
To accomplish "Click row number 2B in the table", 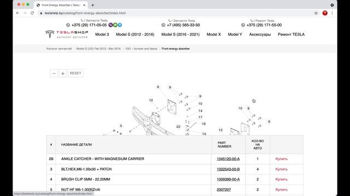I will click(x=51, y=159).
